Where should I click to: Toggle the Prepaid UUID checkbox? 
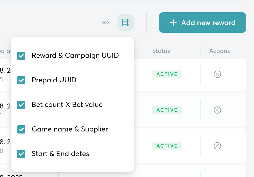(x=21, y=80)
